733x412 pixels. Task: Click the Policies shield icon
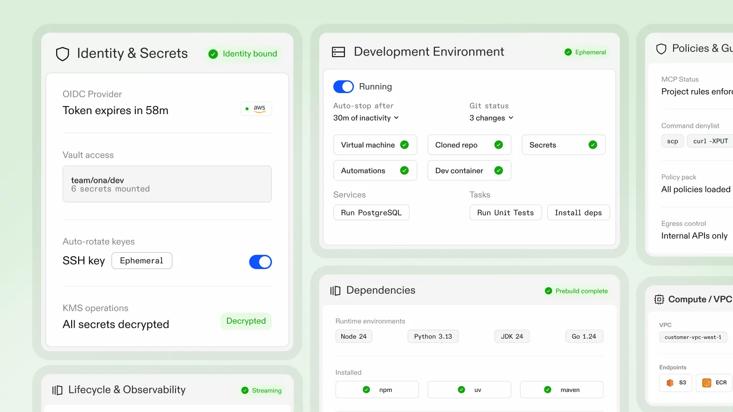pos(661,49)
